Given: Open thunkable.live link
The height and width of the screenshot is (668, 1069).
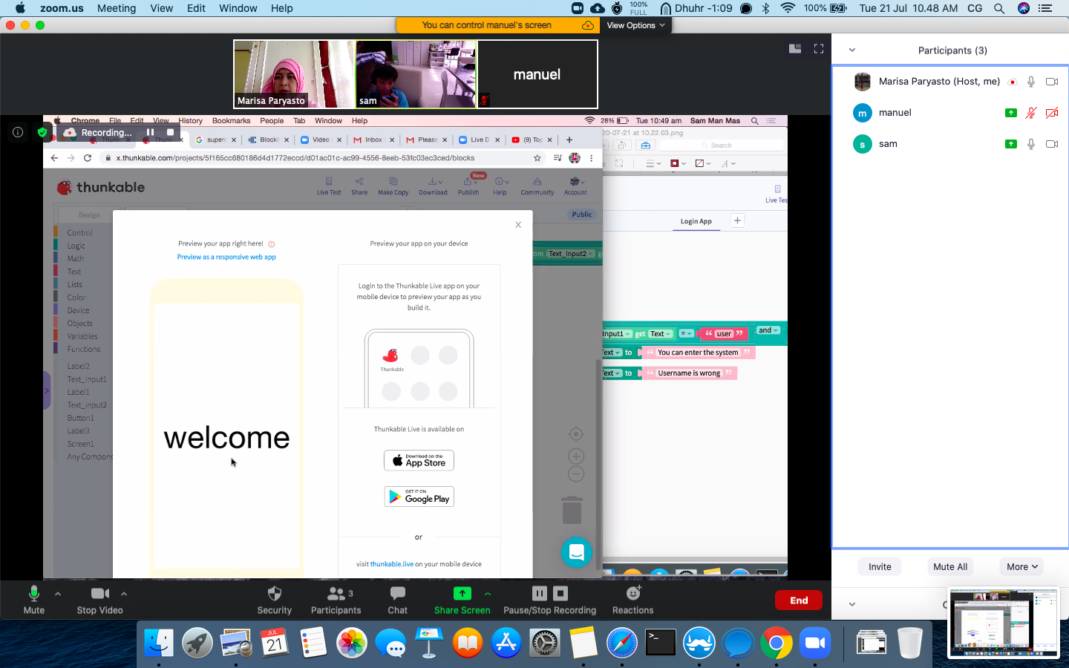Looking at the screenshot, I should [x=392, y=564].
